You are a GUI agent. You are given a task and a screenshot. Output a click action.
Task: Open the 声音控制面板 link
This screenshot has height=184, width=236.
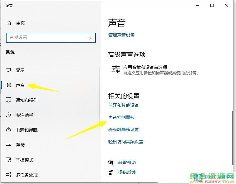tap(121, 117)
